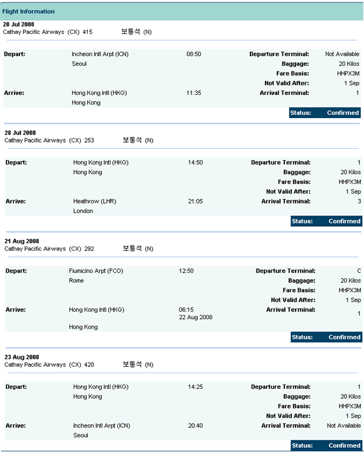Click the Not Available departure terminal value
This screenshot has width=364, height=453.
coord(342,54)
